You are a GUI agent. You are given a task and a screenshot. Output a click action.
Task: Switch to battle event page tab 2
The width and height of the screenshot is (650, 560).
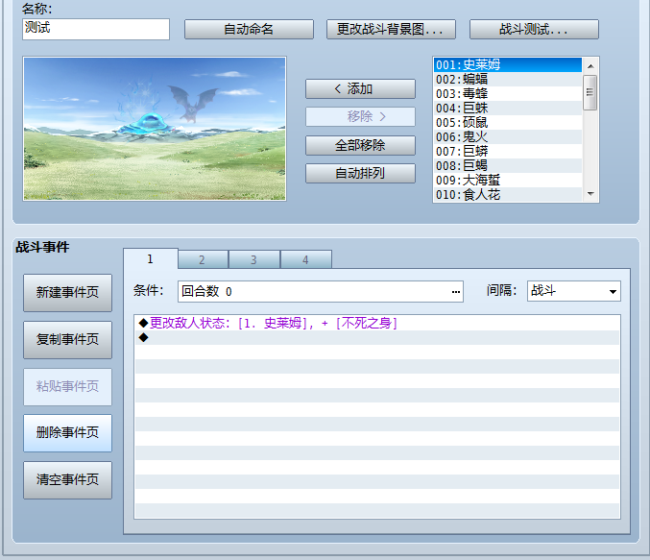(x=203, y=260)
